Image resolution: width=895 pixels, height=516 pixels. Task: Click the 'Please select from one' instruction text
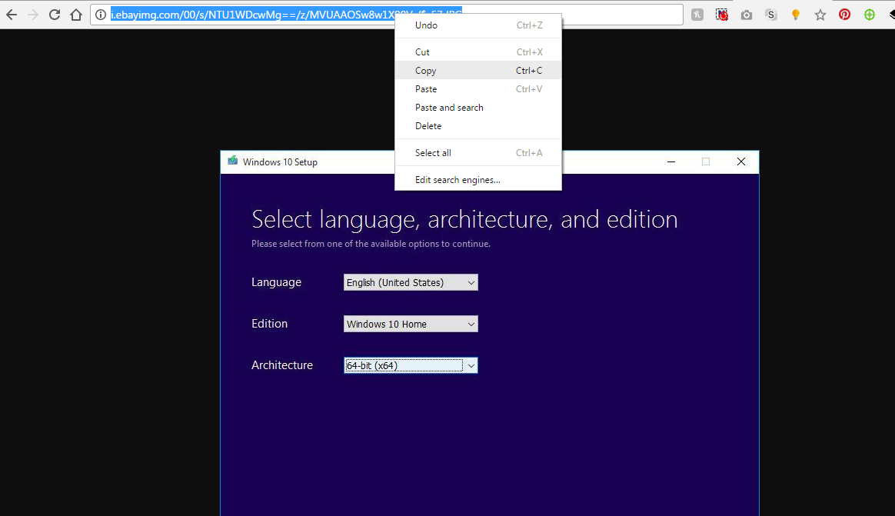tap(371, 244)
